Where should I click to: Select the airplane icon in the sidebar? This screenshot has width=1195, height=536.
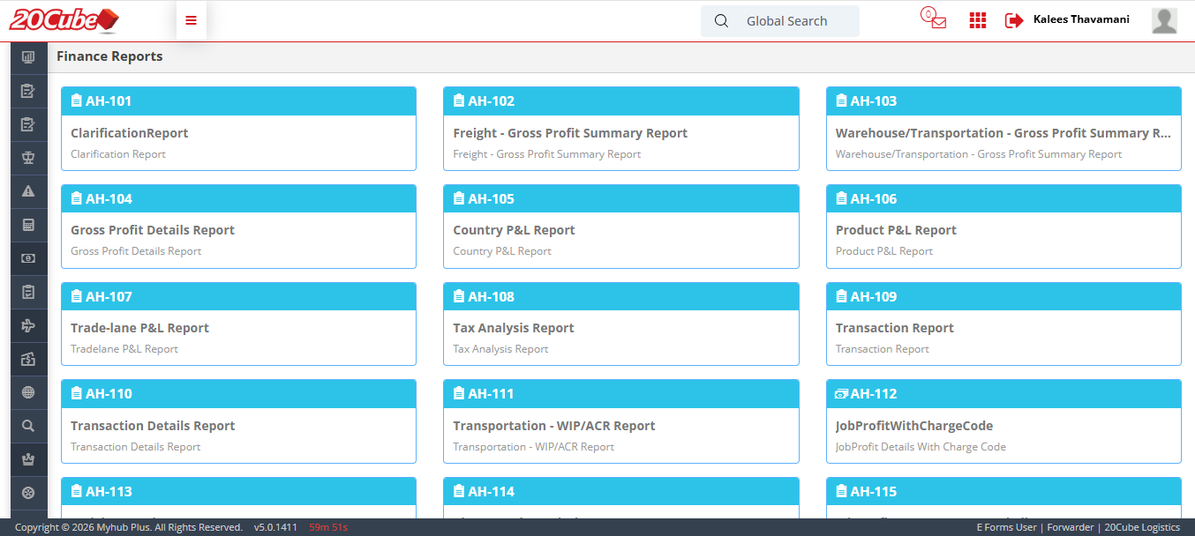(x=27, y=325)
